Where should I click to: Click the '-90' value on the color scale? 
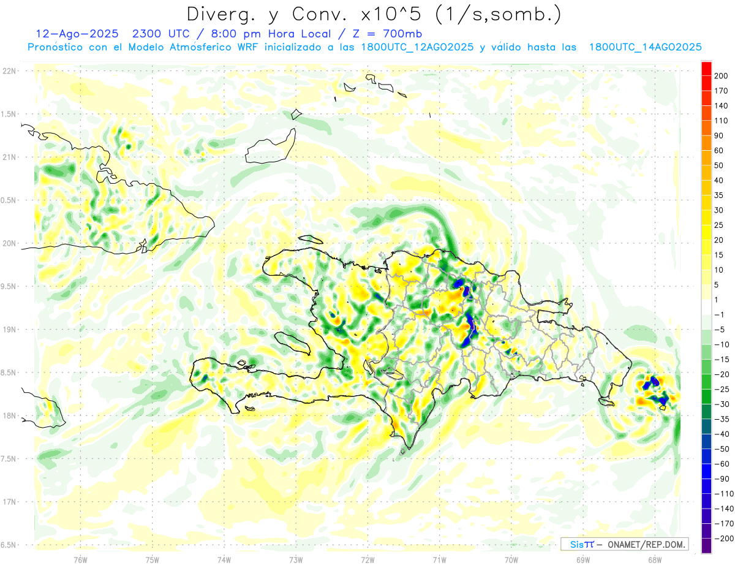tap(721, 479)
